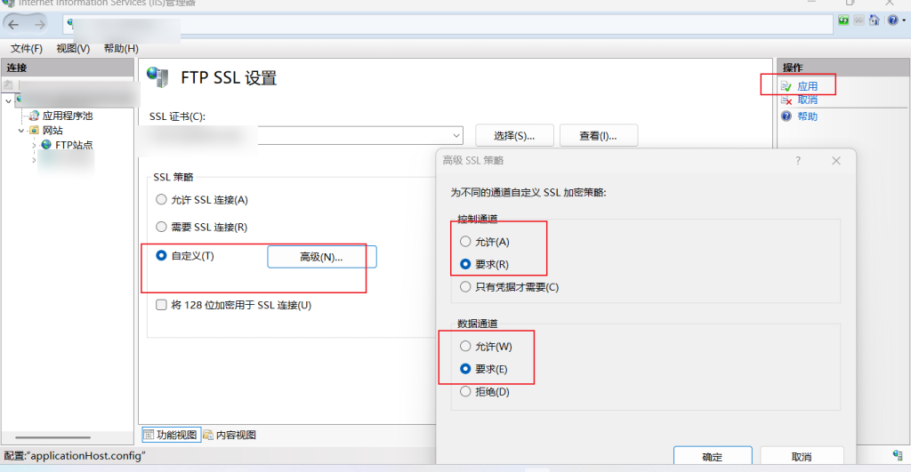The height and width of the screenshot is (472, 911).
Task: Click the question mark in advanced SSL dialog
Action: [798, 161]
